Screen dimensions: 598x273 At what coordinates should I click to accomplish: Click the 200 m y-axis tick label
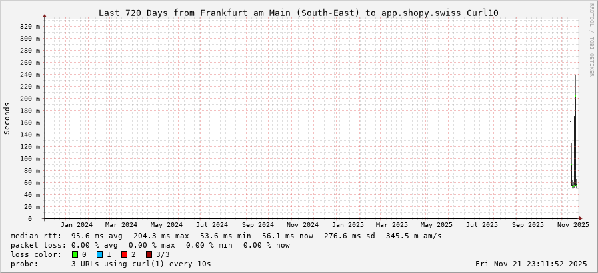point(29,99)
